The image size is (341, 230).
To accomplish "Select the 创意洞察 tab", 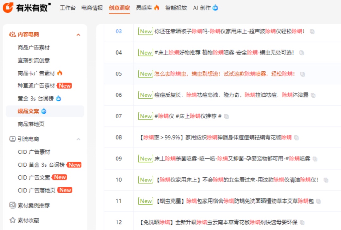I will point(119,8).
